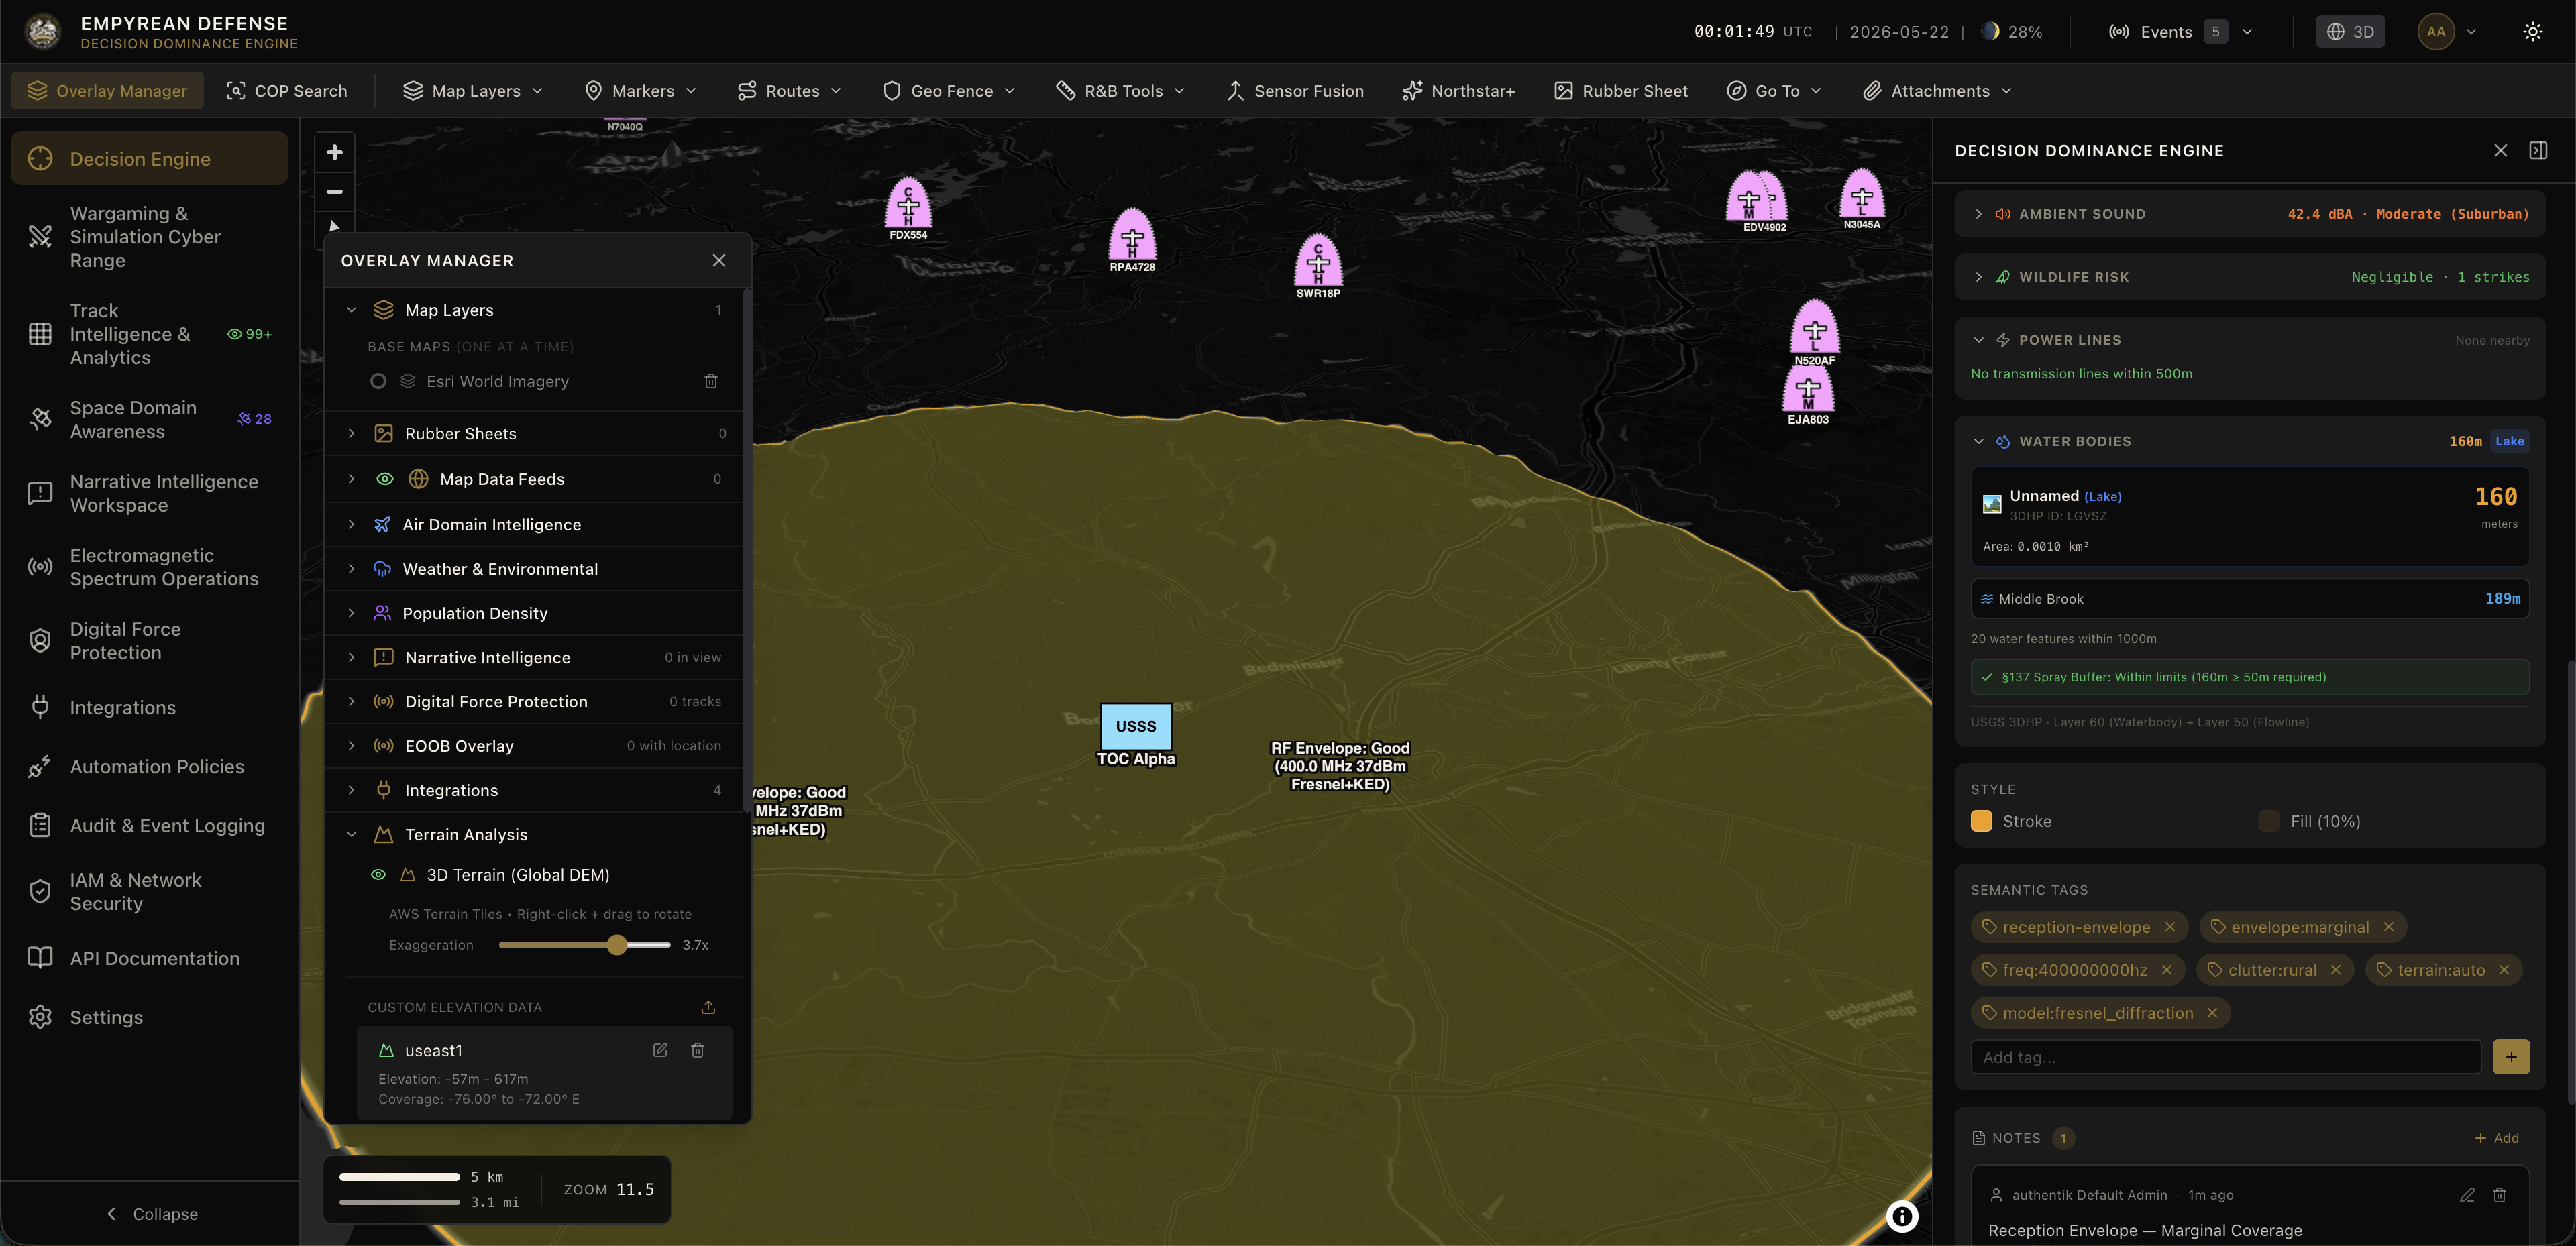Open the Routes menu

click(789, 91)
